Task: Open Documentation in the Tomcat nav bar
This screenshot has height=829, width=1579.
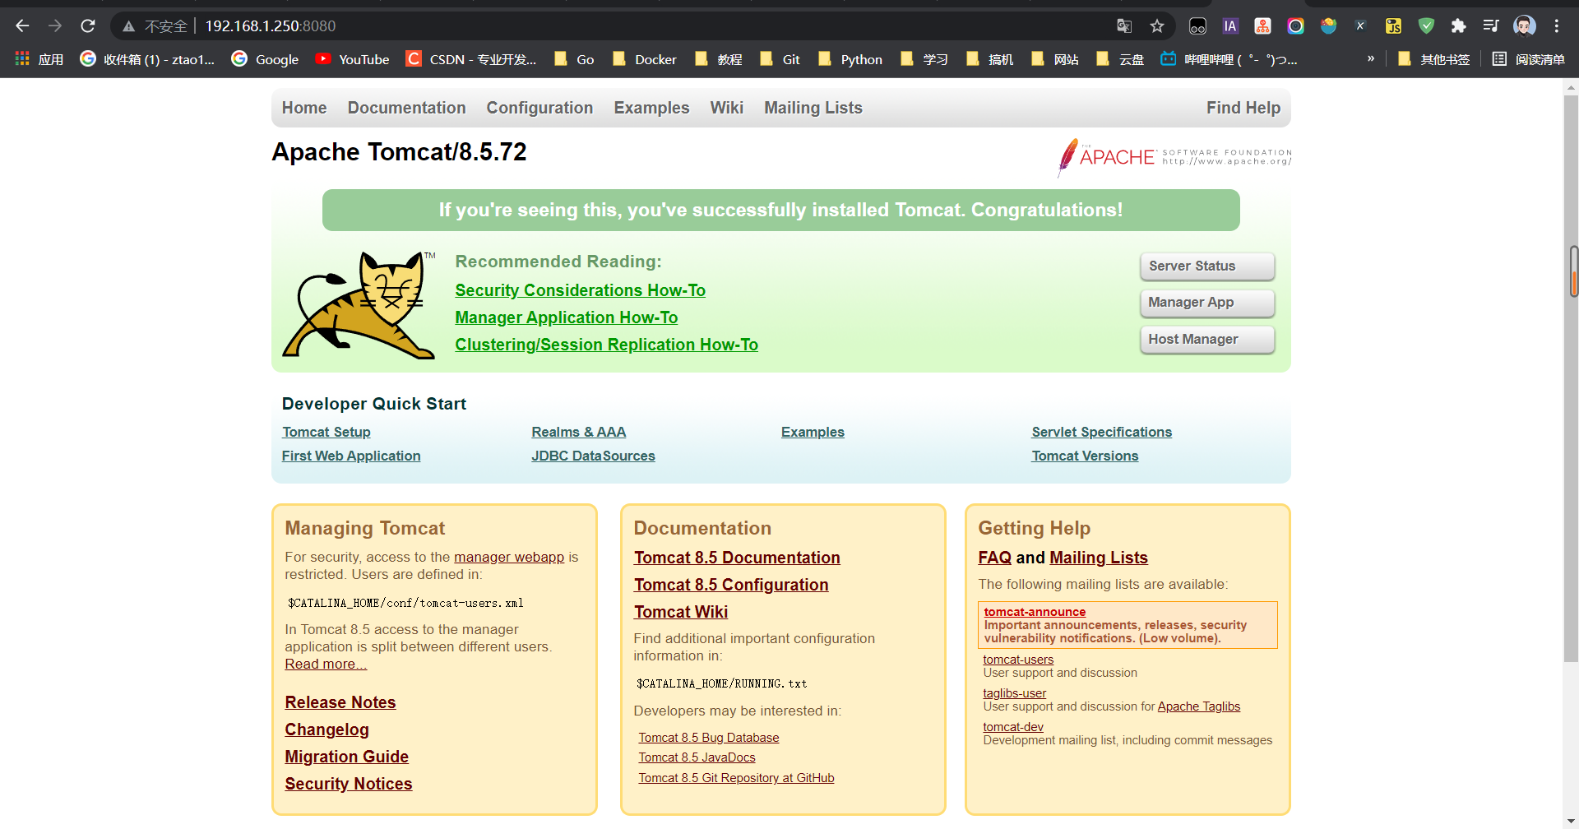Action: coord(406,108)
